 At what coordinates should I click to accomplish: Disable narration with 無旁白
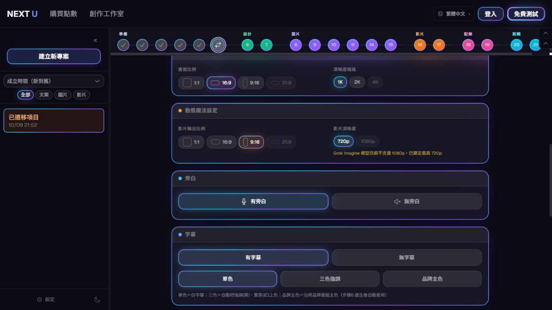coord(407,201)
